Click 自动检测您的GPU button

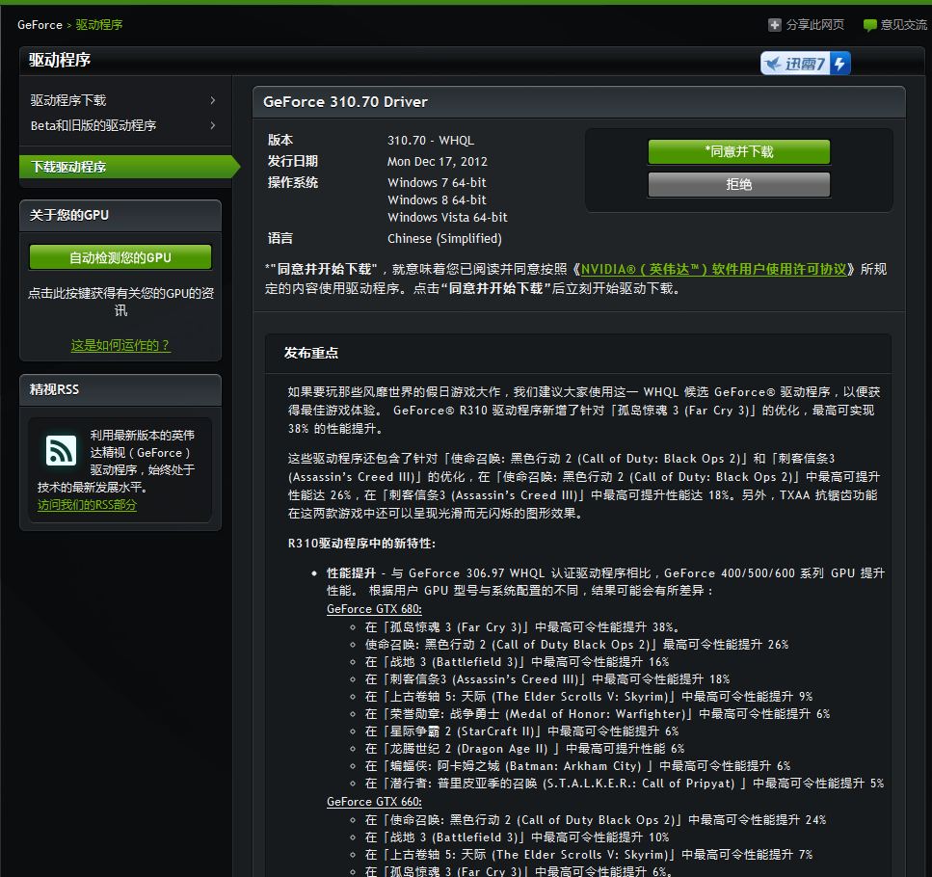point(120,257)
